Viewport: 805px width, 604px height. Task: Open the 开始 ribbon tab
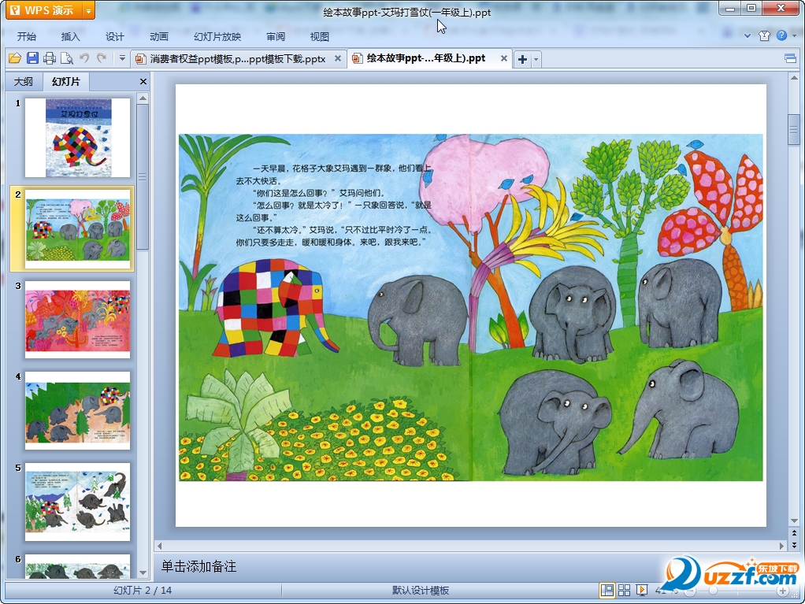(27, 36)
